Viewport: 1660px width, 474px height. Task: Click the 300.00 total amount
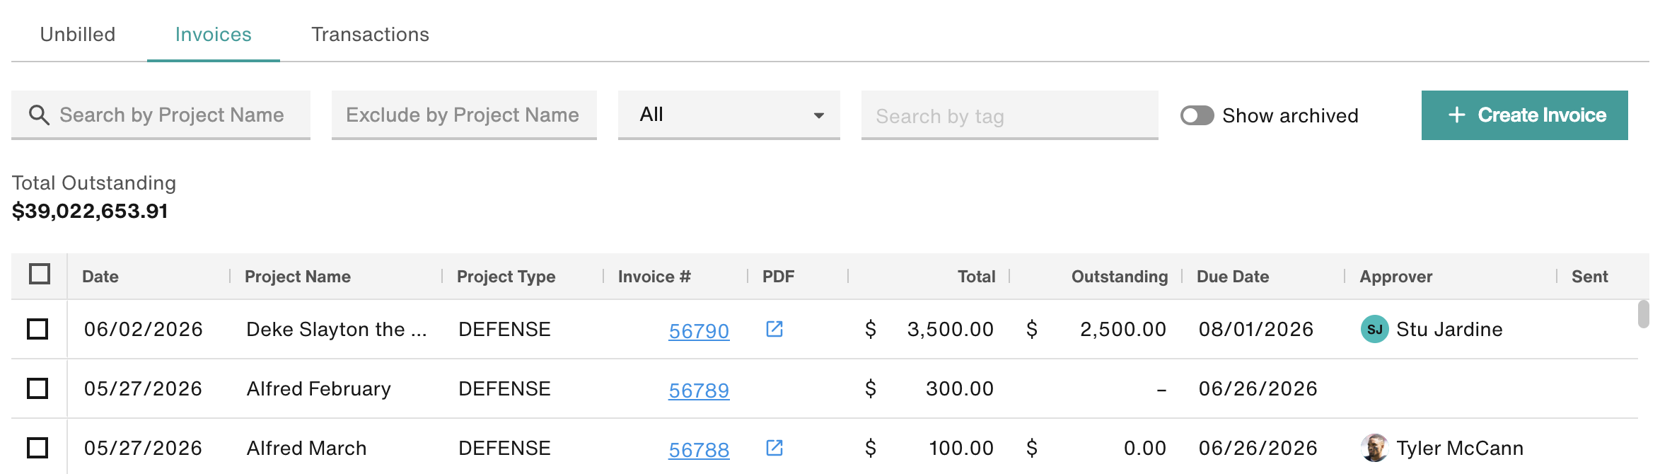(959, 388)
